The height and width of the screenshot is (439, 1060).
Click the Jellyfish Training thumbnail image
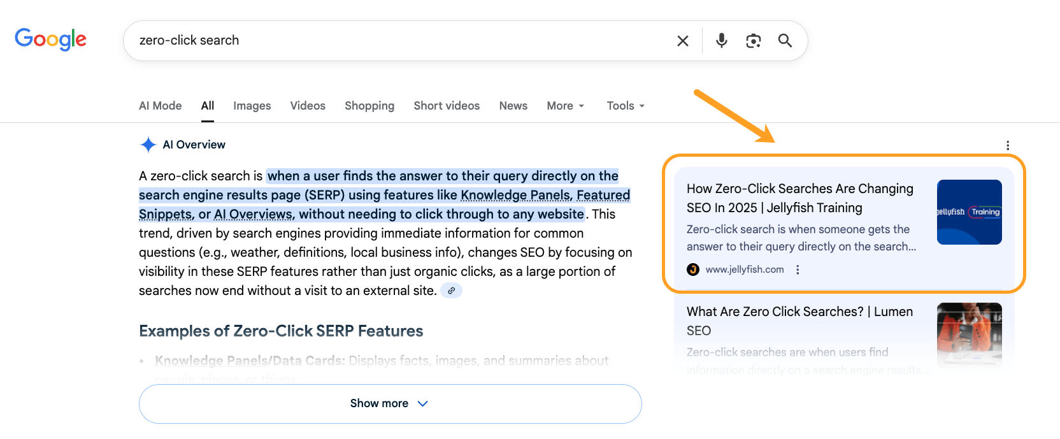tap(969, 212)
